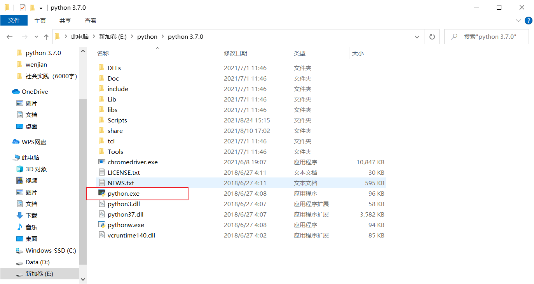Click the 10,847 KB size value

pyautogui.click(x=370, y=162)
